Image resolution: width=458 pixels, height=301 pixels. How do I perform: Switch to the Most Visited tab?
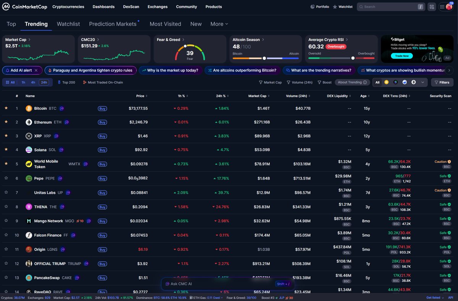[x=165, y=24]
